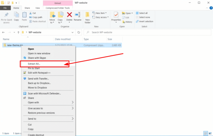Open the File tab
This screenshot has height=136, width=213.
tap(6, 8)
